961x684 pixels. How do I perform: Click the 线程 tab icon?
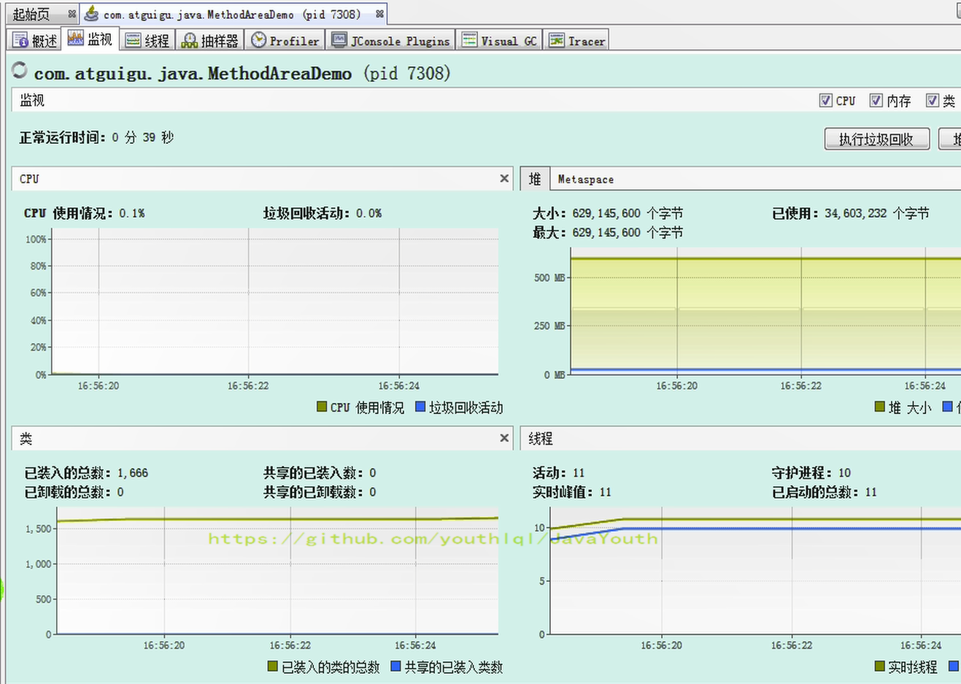[133, 41]
